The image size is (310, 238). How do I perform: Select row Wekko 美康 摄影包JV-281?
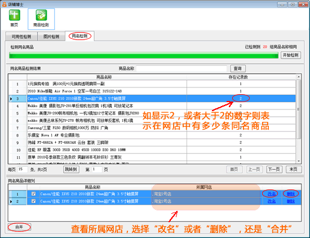(x=152, y=106)
